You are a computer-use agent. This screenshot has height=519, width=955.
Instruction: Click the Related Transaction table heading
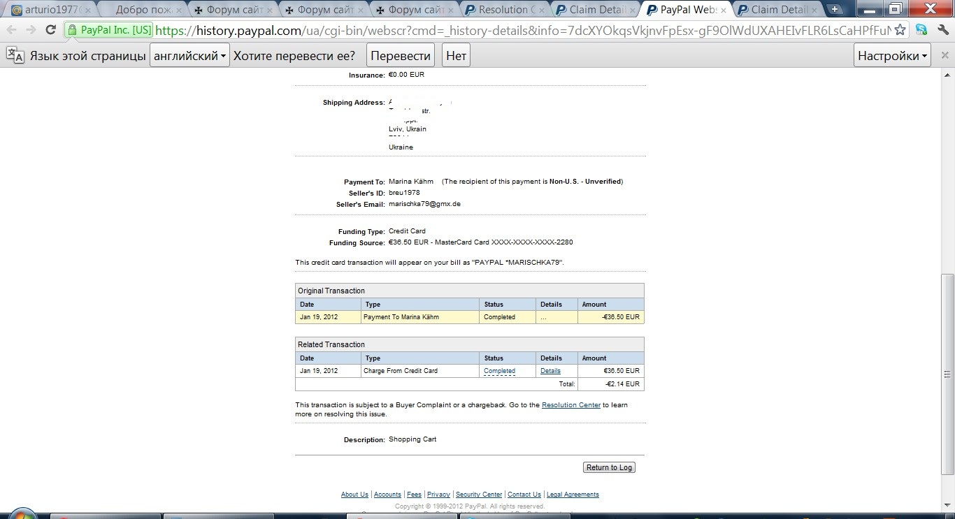[x=470, y=344]
